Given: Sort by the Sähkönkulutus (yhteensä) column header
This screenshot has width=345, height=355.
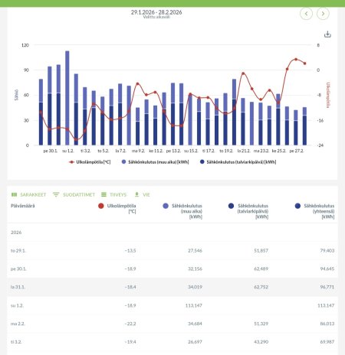Looking at the screenshot, I should point(319,211).
